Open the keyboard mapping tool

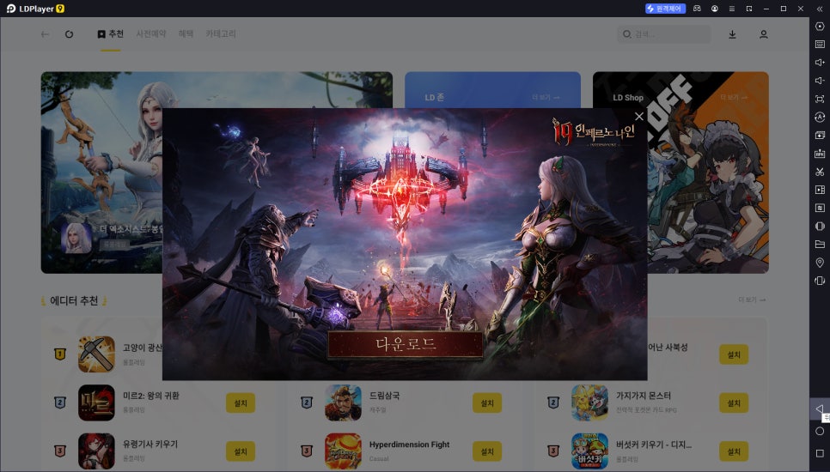[x=820, y=45]
